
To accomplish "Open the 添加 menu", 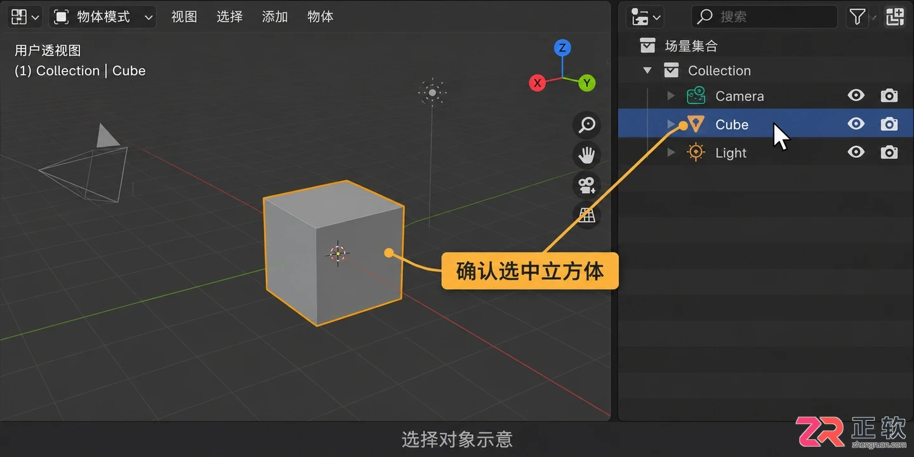I will (x=275, y=17).
